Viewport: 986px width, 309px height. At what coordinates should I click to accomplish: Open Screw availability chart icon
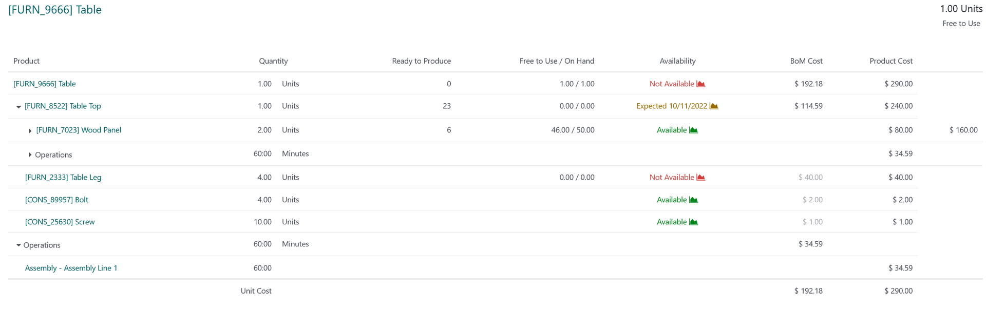(693, 222)
